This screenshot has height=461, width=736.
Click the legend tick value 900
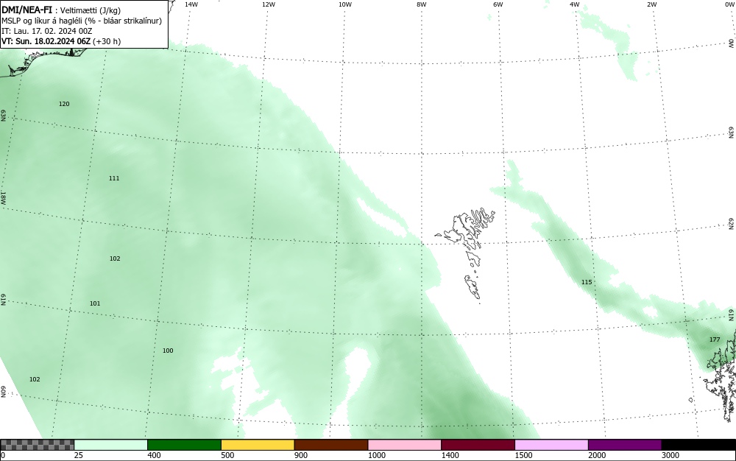click(301, 455)
